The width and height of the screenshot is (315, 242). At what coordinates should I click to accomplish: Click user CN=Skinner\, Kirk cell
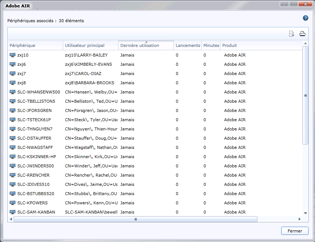tap(91, 157)
